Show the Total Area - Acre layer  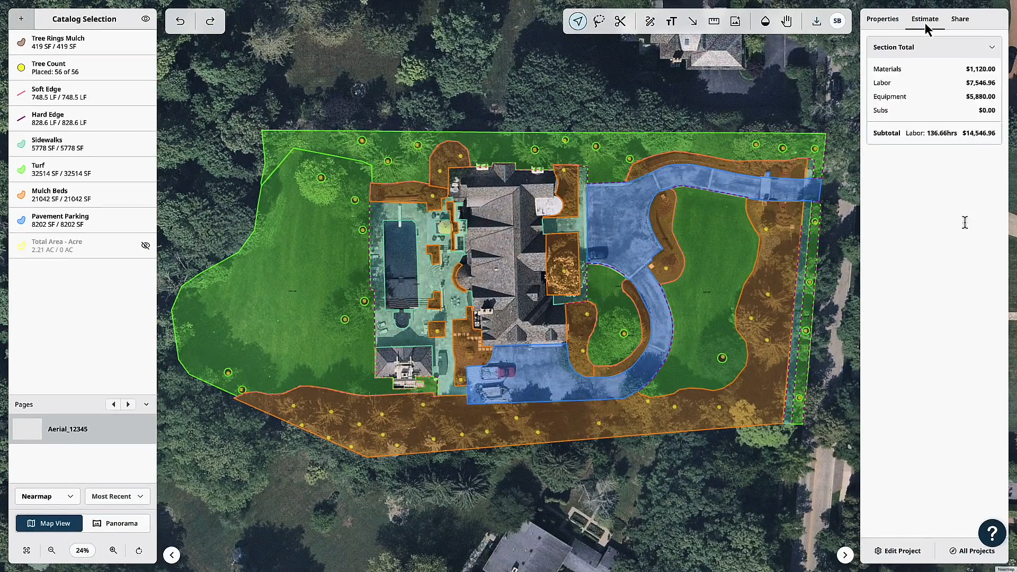click(x=145, y=245)
